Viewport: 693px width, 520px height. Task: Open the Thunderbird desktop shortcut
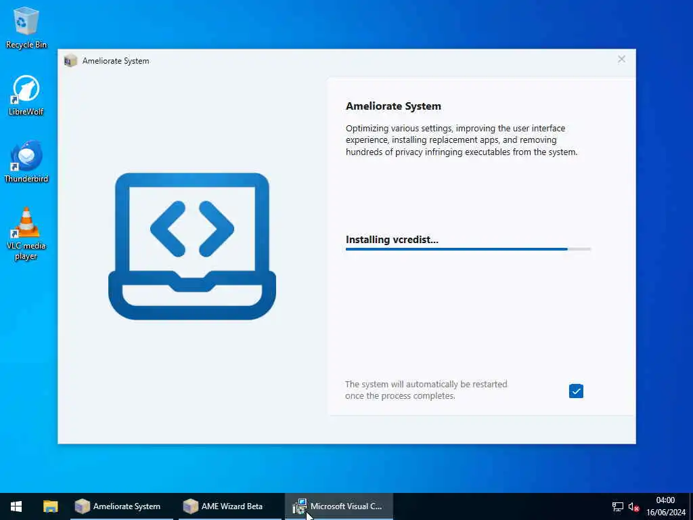click(x=26, y=162)
